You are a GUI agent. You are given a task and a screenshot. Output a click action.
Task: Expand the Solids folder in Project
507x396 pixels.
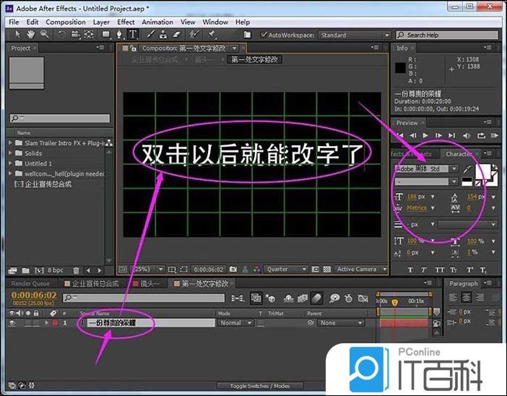coord(12,153)
